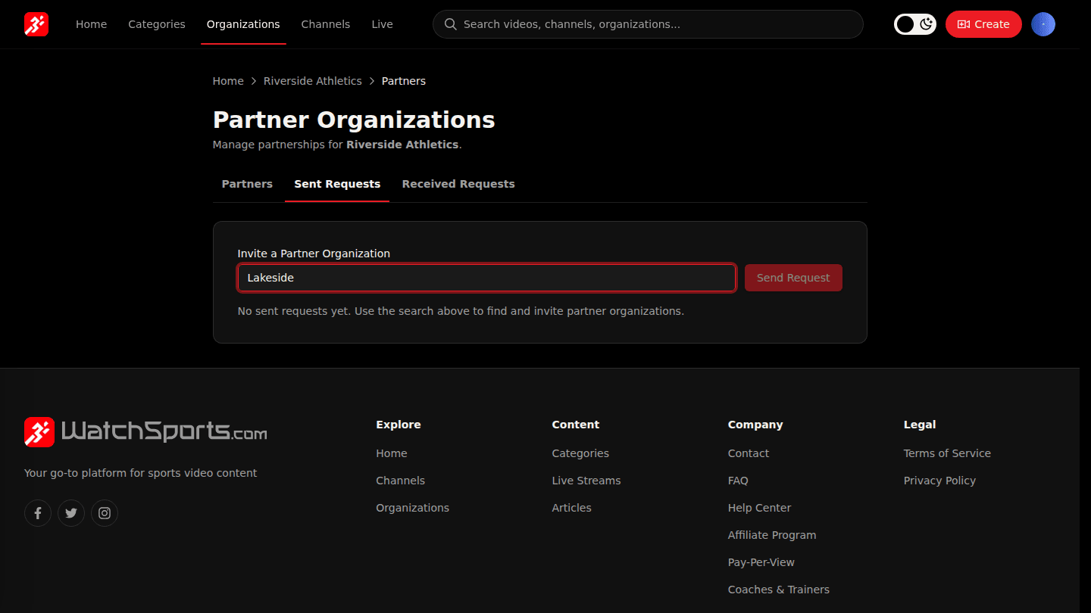The height and width of the screenshot is (613, 1091).
Task: Open footer Explore Home link
Action: pyautogui.click(x=392, y=453)
